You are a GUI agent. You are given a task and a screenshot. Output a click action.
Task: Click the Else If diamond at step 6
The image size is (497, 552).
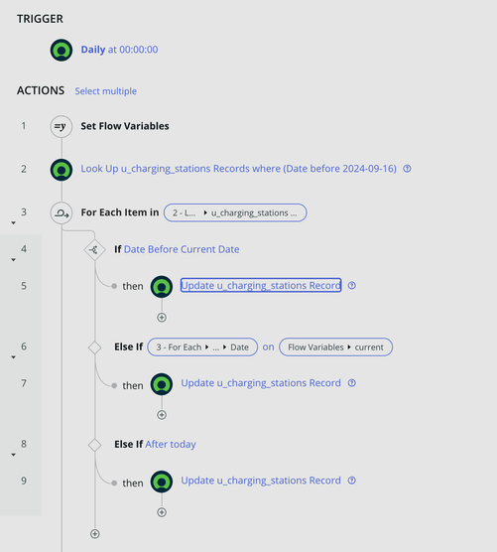click(x=94, y=347)
